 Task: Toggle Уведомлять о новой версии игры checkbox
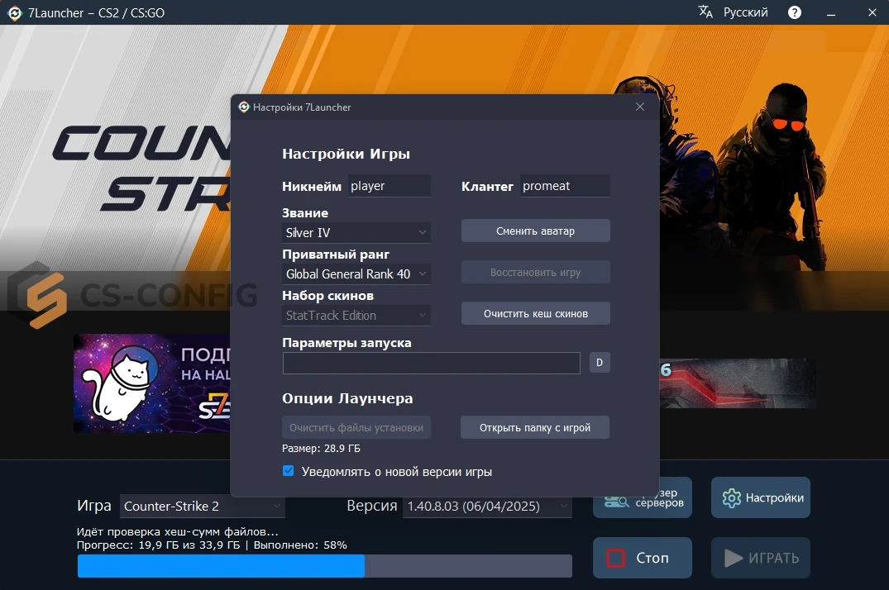point(288,471)
